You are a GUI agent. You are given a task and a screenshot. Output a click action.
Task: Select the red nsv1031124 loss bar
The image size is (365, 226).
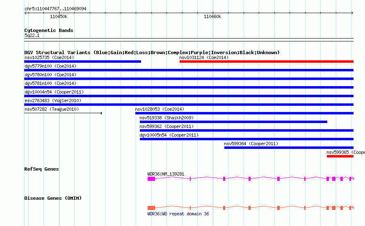(267, 62)
